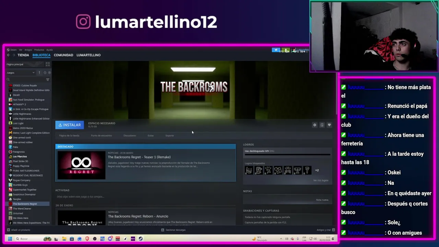Click Ver mis logros link
Image resolution: width=439 pixels, height=247 pixels.
[x=321, y=180]
